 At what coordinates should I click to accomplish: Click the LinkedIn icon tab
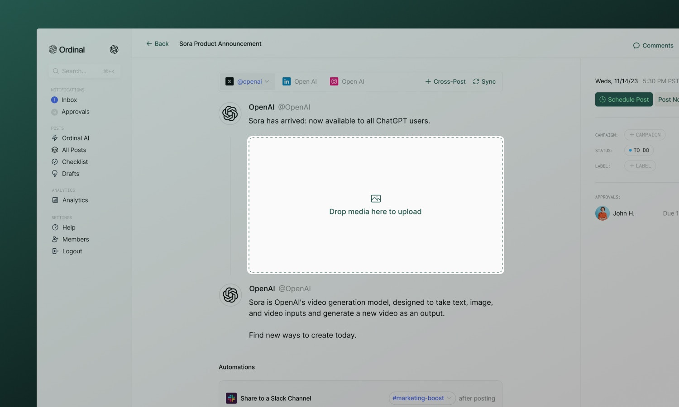pyautogui.click(x=287, y=81)
